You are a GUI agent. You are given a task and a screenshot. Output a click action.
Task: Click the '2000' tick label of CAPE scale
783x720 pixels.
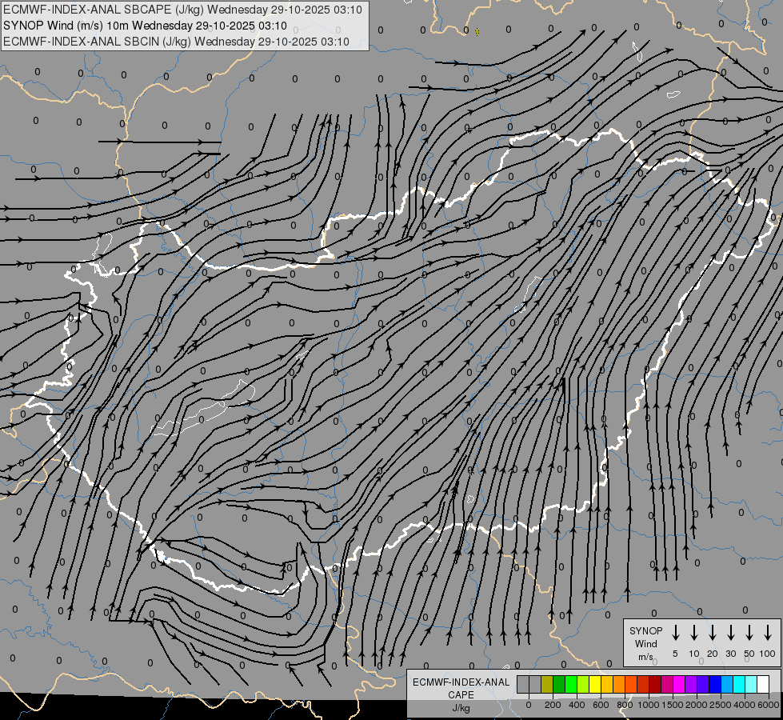click(x=697, y=705)
